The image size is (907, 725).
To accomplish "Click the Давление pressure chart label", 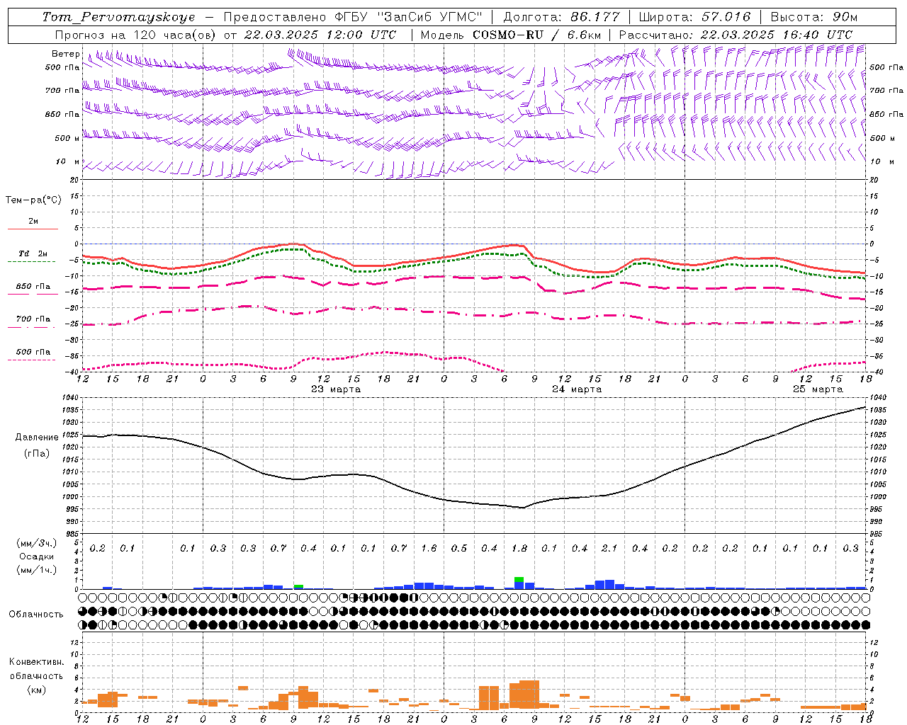I will click(37, 438).
